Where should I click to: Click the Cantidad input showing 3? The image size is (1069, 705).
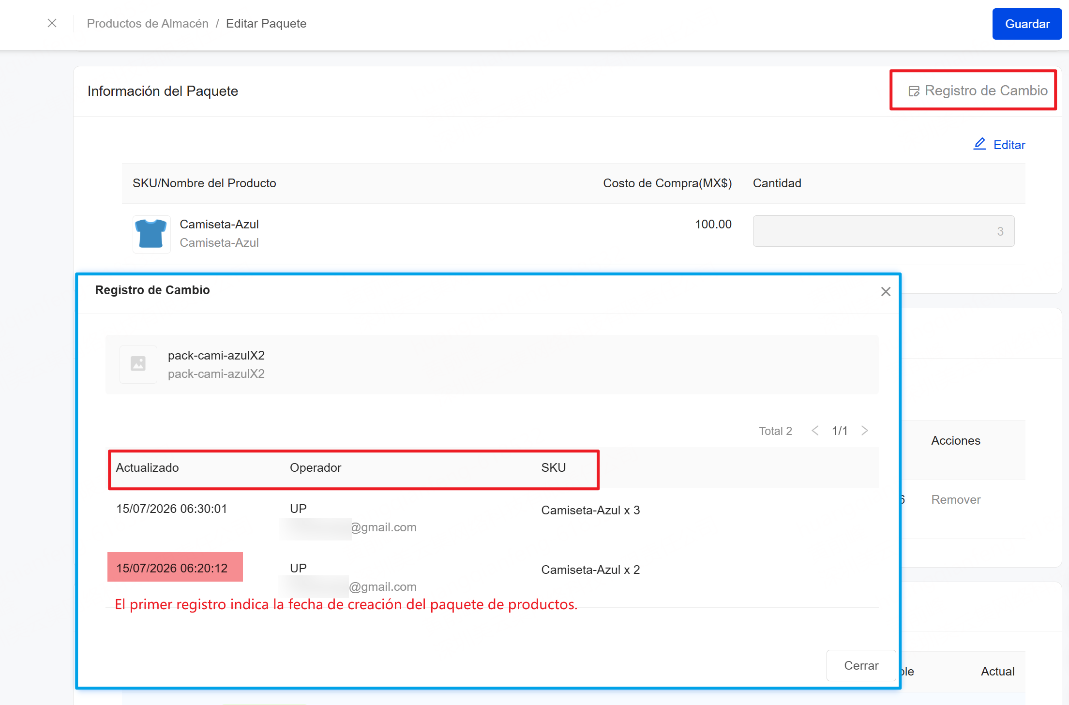(x=884, y=231)
